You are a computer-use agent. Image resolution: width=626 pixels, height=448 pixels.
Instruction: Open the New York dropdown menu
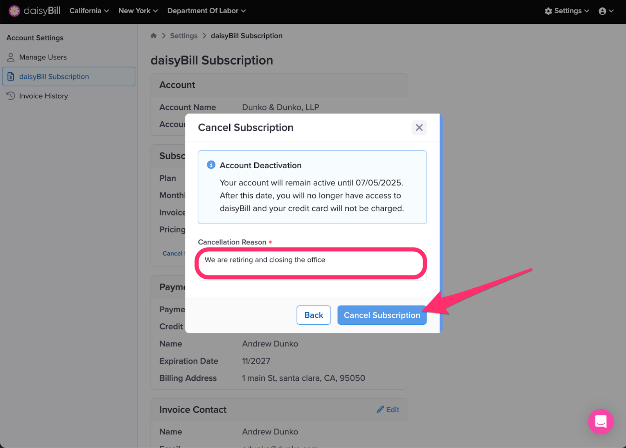[x=138, y=11]
